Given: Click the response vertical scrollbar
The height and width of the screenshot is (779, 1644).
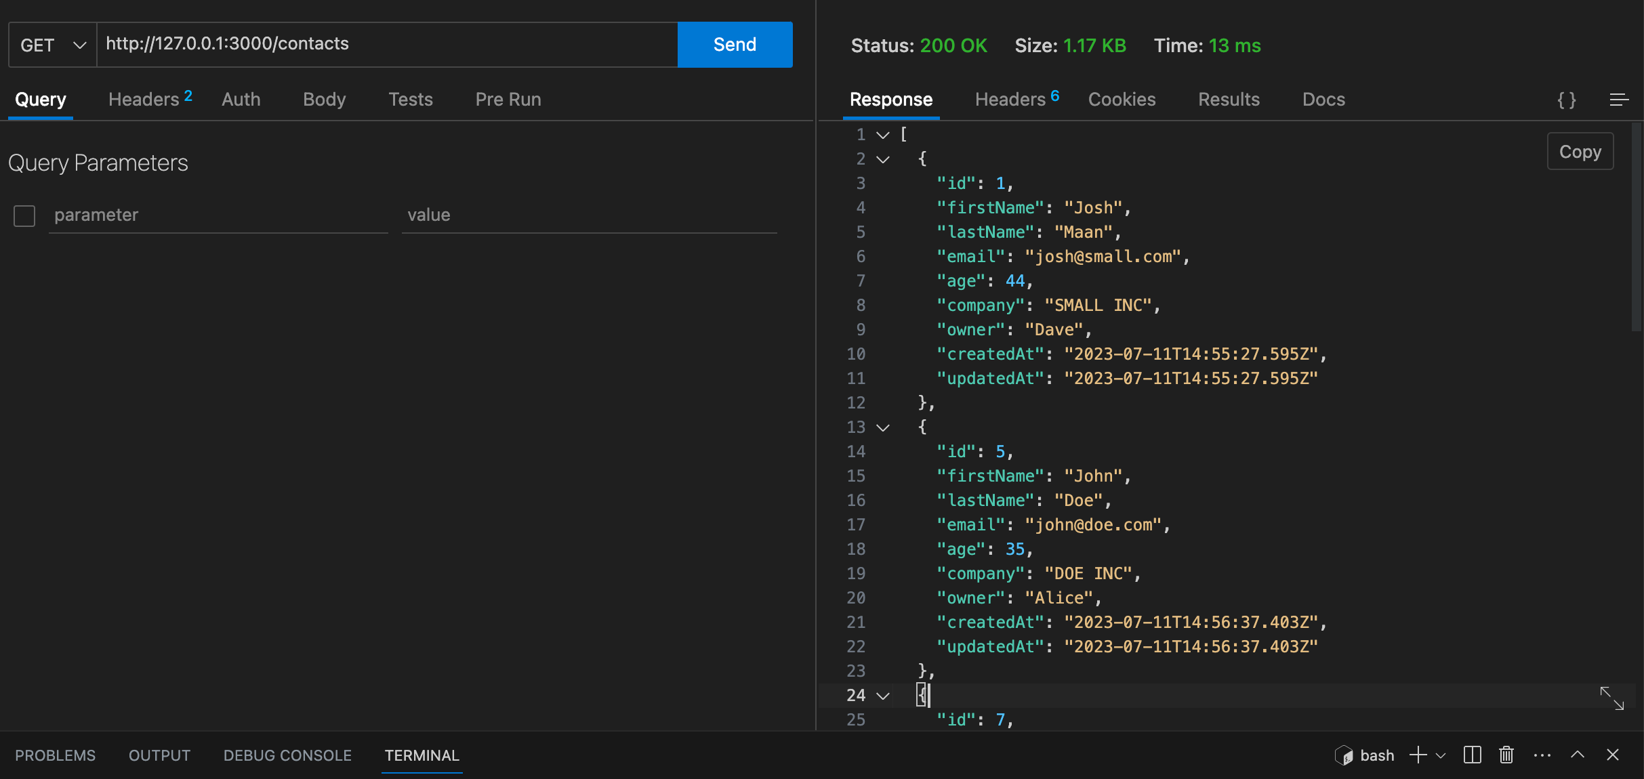Looking at the screenshot, I should pos(1637,227).
